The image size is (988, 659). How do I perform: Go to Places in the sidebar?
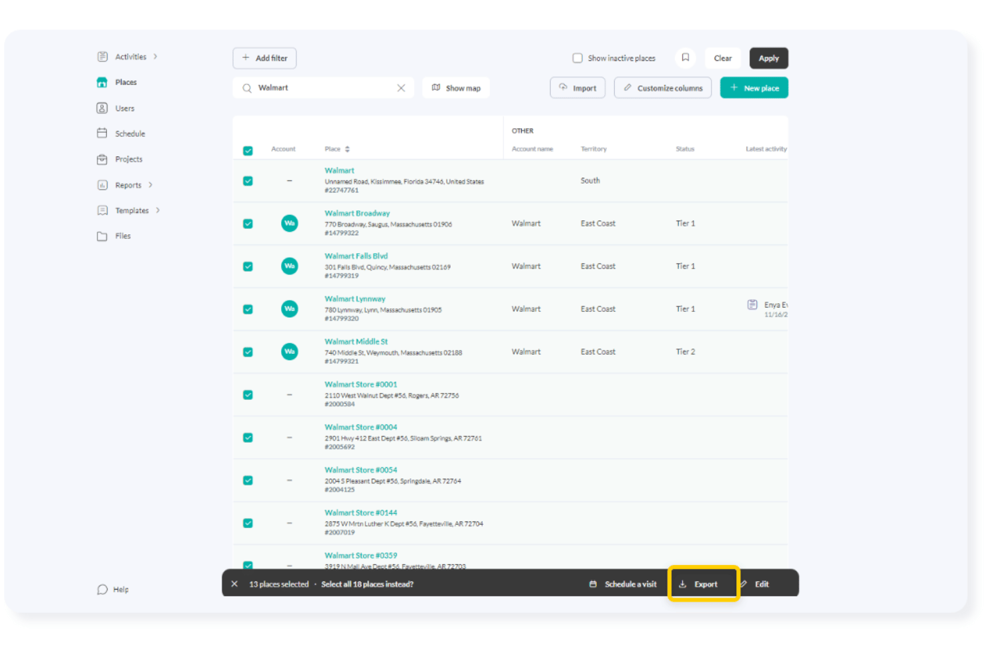click(126, 82)
